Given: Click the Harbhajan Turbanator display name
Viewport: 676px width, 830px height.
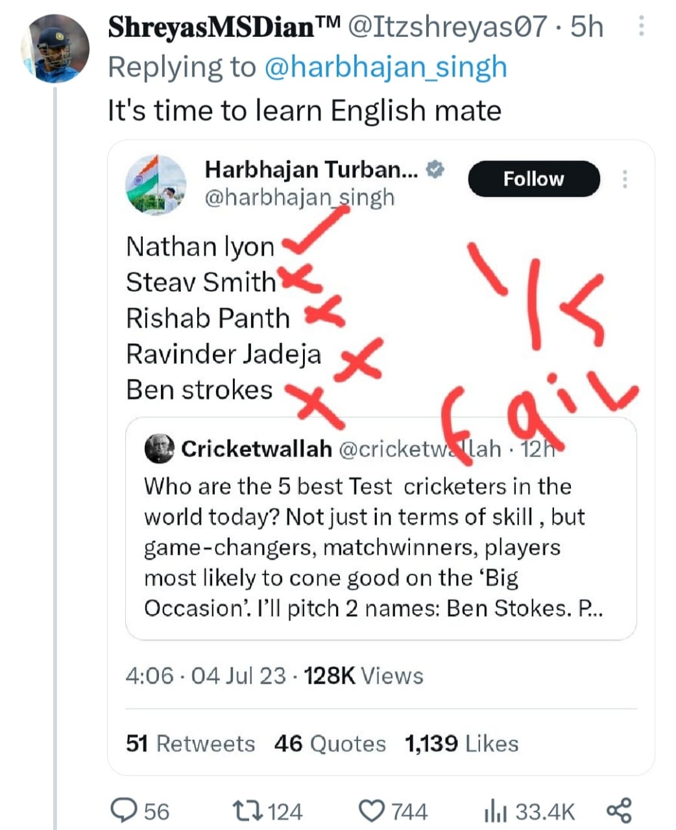Looking at the screenshot, I should [x=311, y=169].
